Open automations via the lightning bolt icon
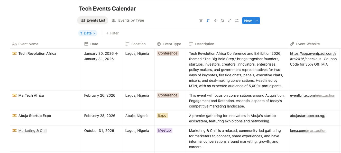Viewport: 341px width, 153px height. coord(215,21)
